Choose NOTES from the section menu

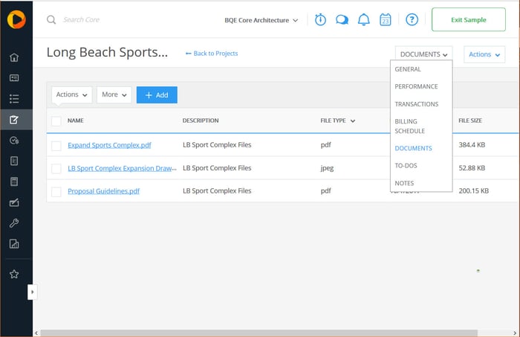coord(404,183)
